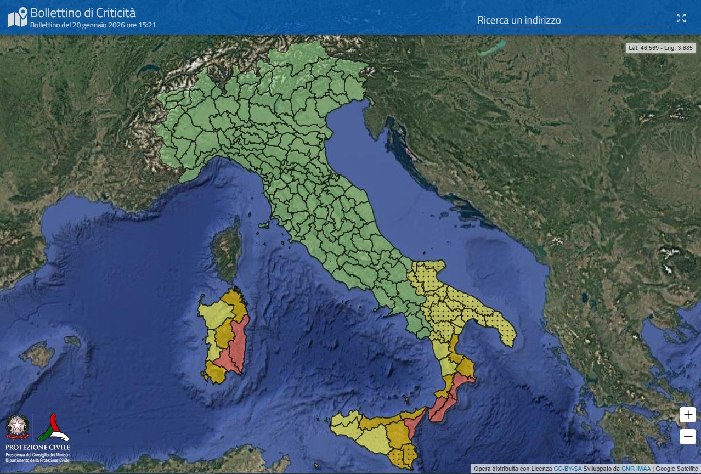
Task: Click the bulletin date text under the title
Action: coord(91,25)
